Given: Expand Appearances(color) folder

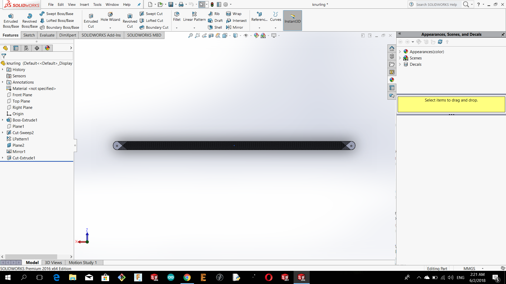Looking at the screenshot, I should coord(400,52).
